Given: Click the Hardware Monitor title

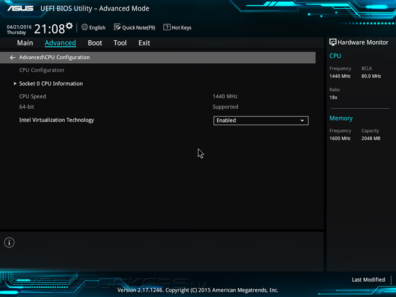Looking at the screenshot, I should pyautogui.click(x=362, y=42).
